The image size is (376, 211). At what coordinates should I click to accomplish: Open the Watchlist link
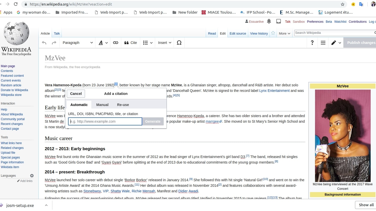click(340, 22)
